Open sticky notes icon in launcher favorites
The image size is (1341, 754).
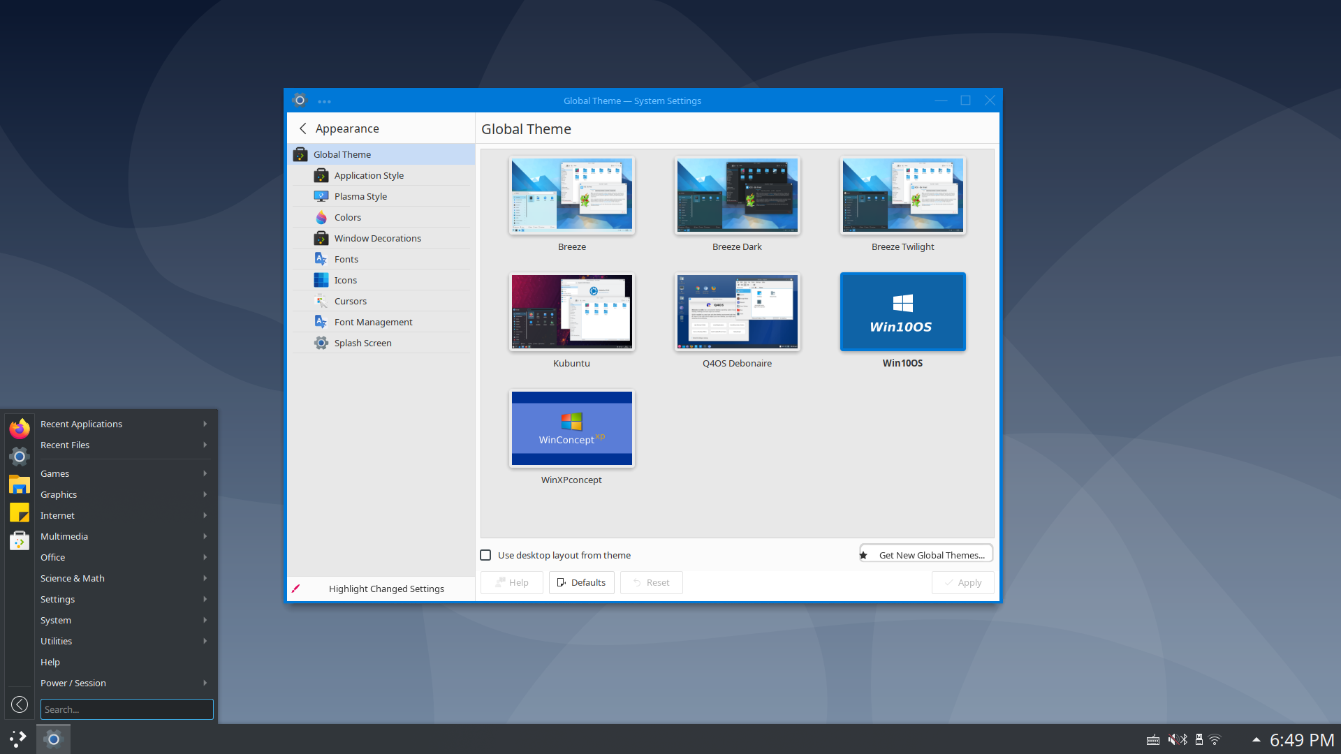point(20,512)
